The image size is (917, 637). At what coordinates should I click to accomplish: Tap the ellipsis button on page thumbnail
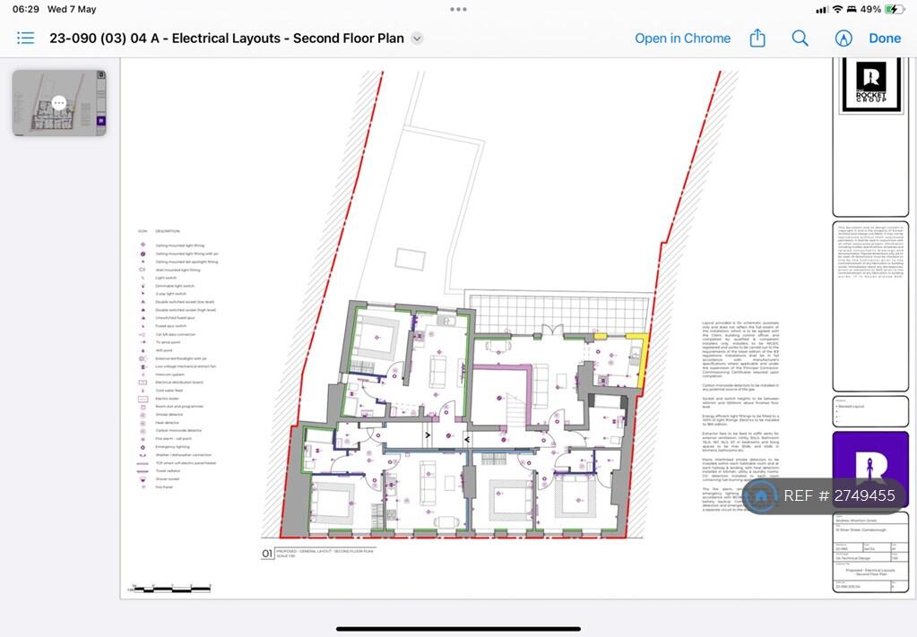coord(59,103)
